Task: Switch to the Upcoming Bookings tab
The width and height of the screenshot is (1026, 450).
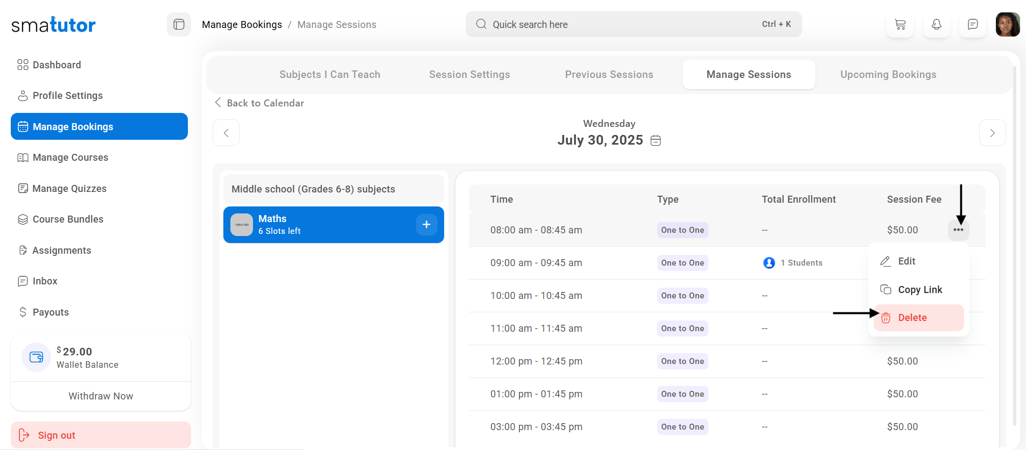Action: (888, 75)
